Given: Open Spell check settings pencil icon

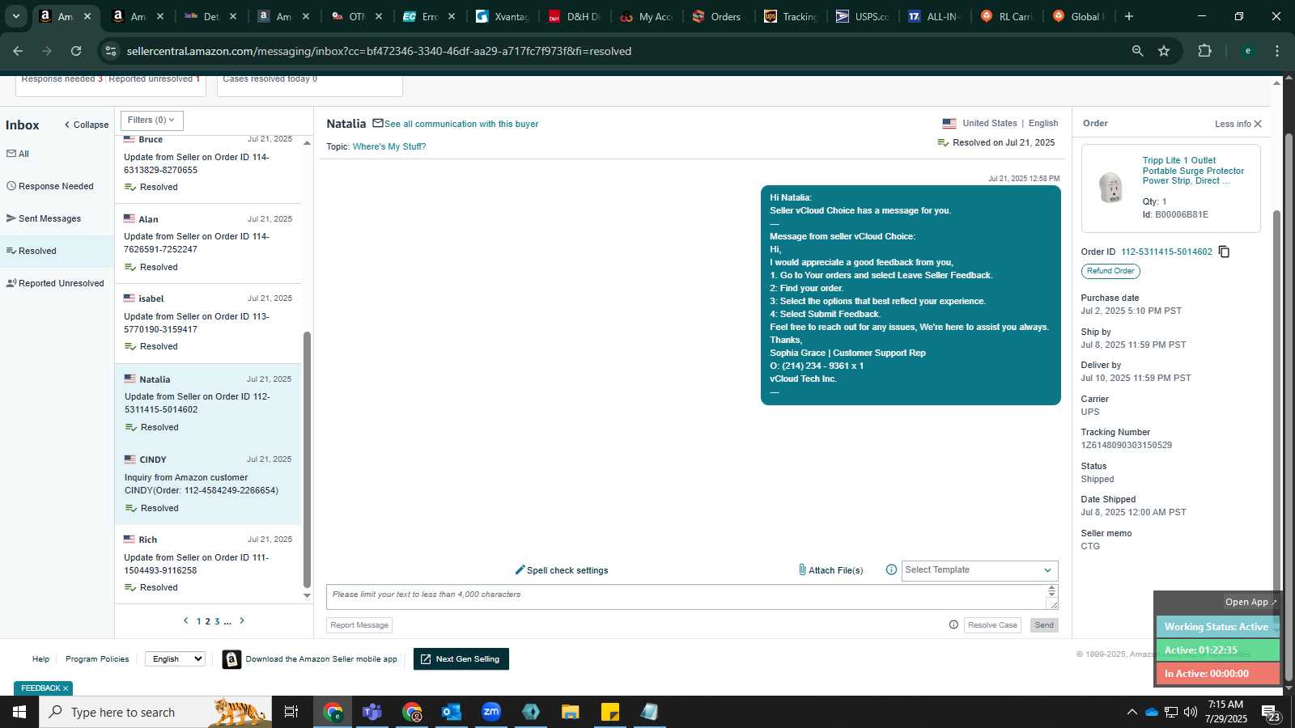Looking at the screenshot, I should [520, 569].
